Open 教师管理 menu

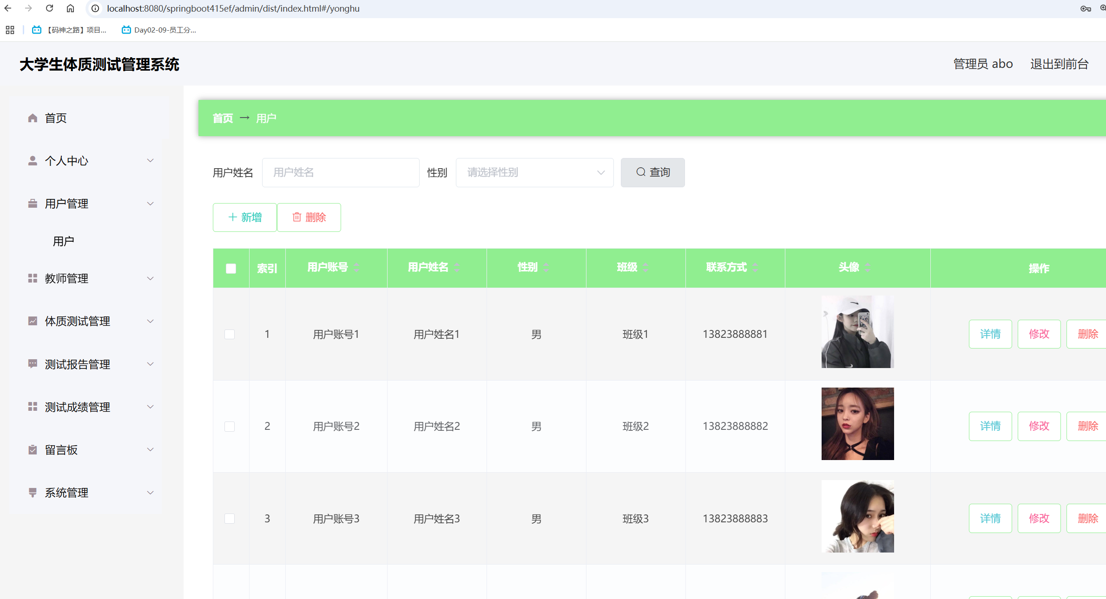[x=86, y=278]
